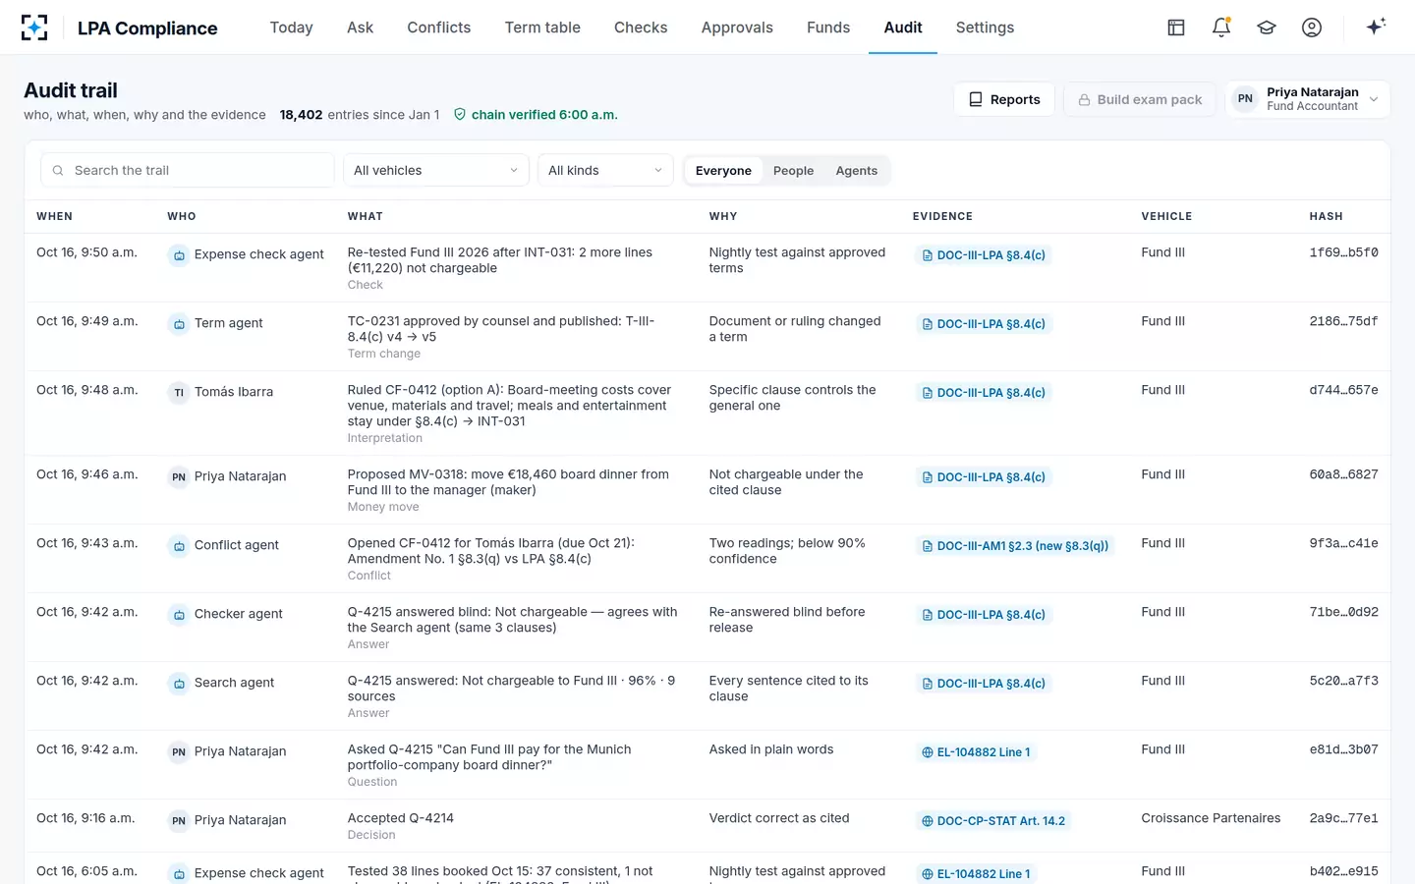This screenshot has width=1415, height=884.
Task: Click PN avatar in the 9:46 a.m. row
Action: coord(179,476)
